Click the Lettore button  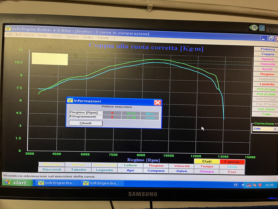tap(131, 165)
